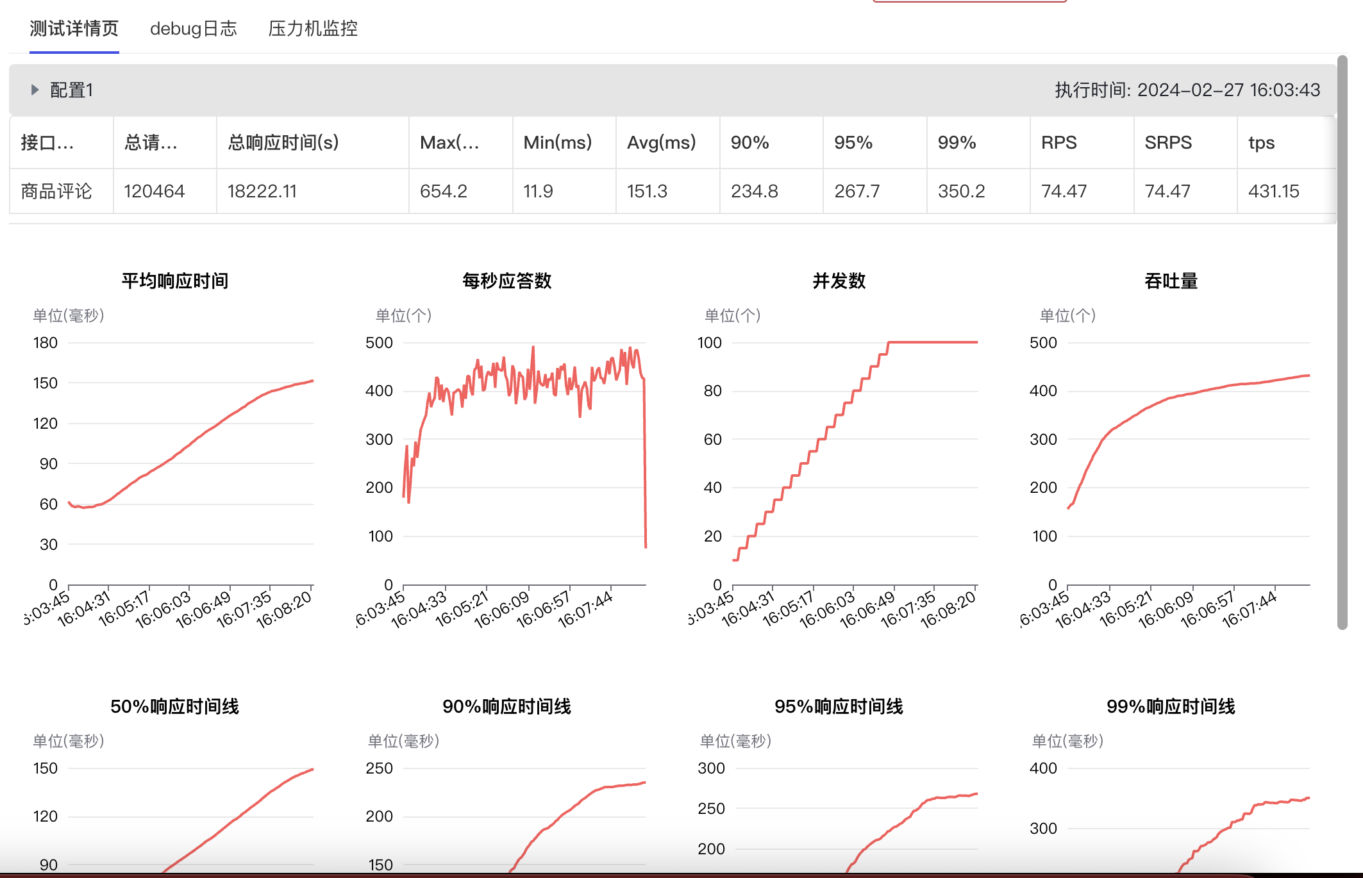The width and height of the screenshot is (1363, 878).
Task: Click the 99% value 350.2
Action: [962, 191]
